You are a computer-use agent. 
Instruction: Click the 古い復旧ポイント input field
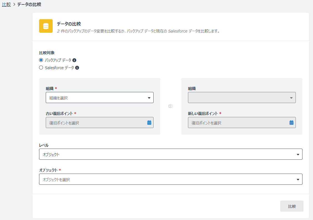tap(96, 122)
